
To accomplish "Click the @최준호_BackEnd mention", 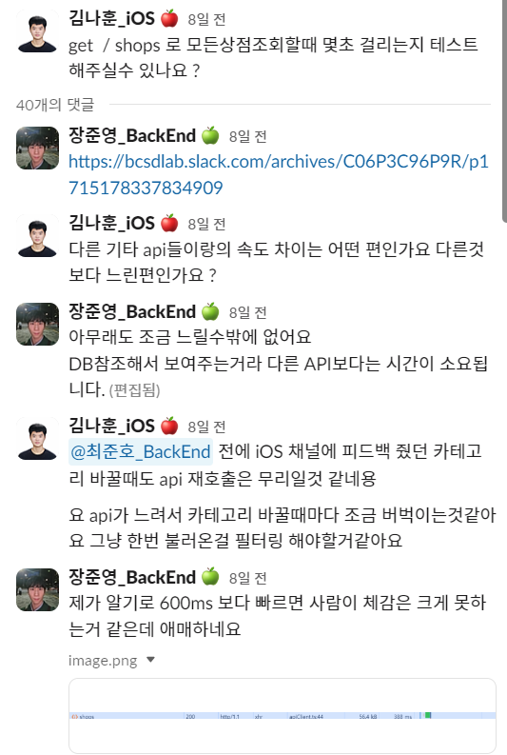I will [x=141, y=451].
